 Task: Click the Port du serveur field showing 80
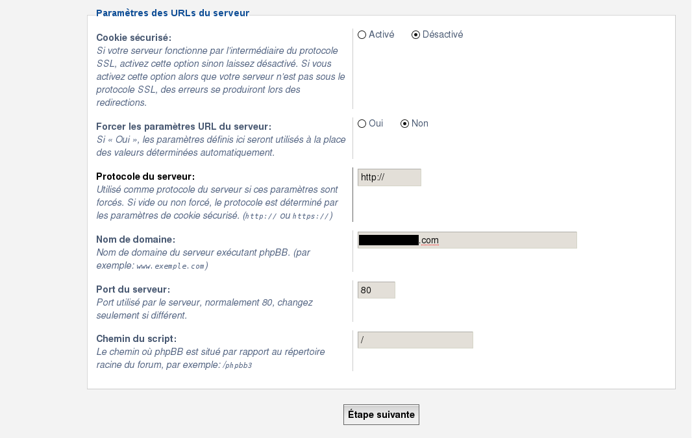tap(377, 290)
